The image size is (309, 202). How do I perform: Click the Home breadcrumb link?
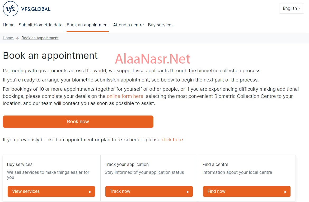click(x=8, y=38)
